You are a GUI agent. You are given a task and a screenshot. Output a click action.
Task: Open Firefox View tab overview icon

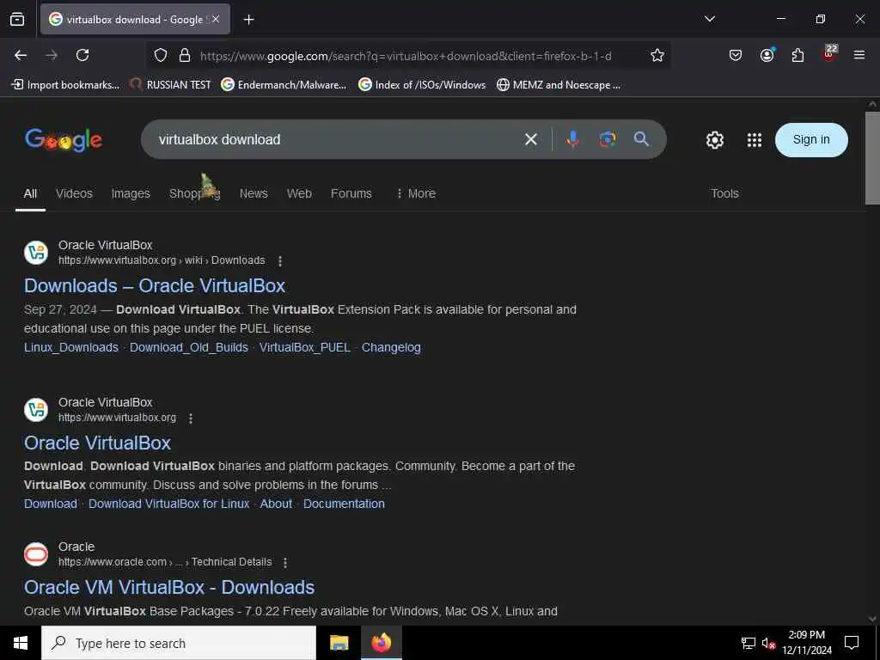(17, 19)
